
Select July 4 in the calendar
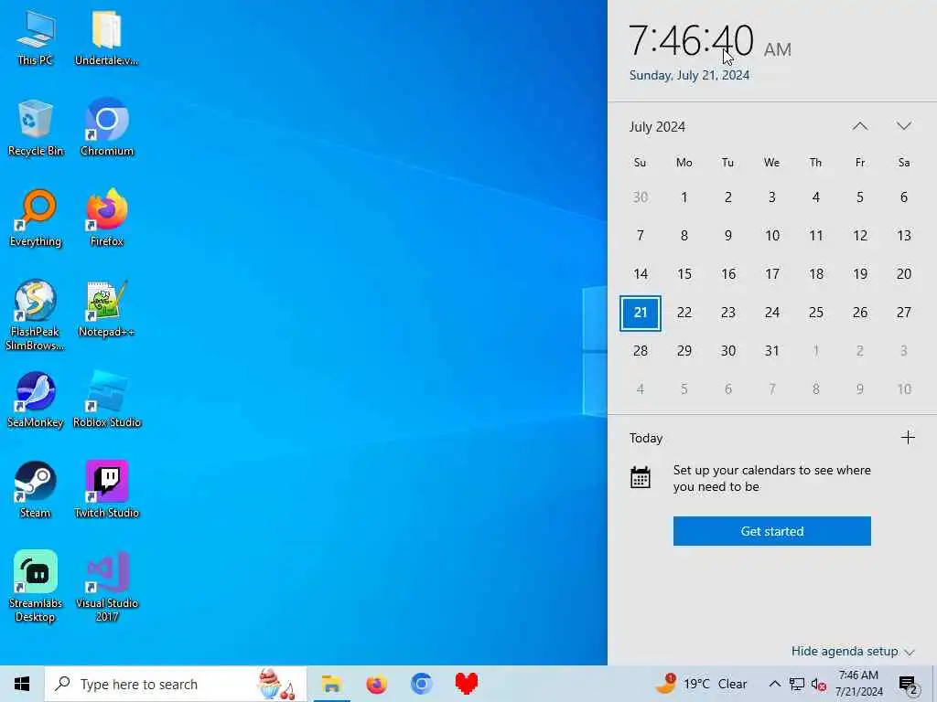point(815,197)
